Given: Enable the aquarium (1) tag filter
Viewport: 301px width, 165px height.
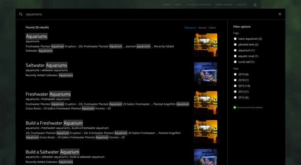Looking at the screenshot, I should point(235,50).
